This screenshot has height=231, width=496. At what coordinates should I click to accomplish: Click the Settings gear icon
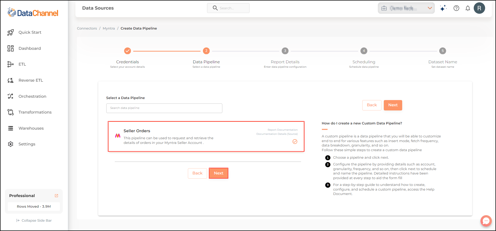(x=10, y=144)
